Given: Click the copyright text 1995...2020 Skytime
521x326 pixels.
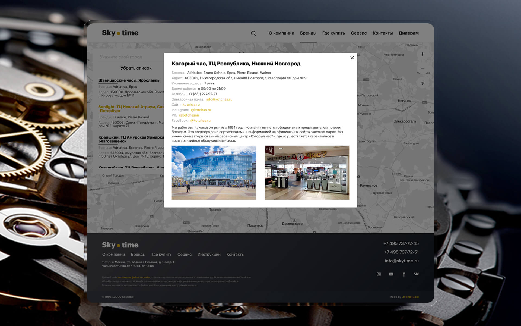Looking at the screenshot, I should (117, 297).
